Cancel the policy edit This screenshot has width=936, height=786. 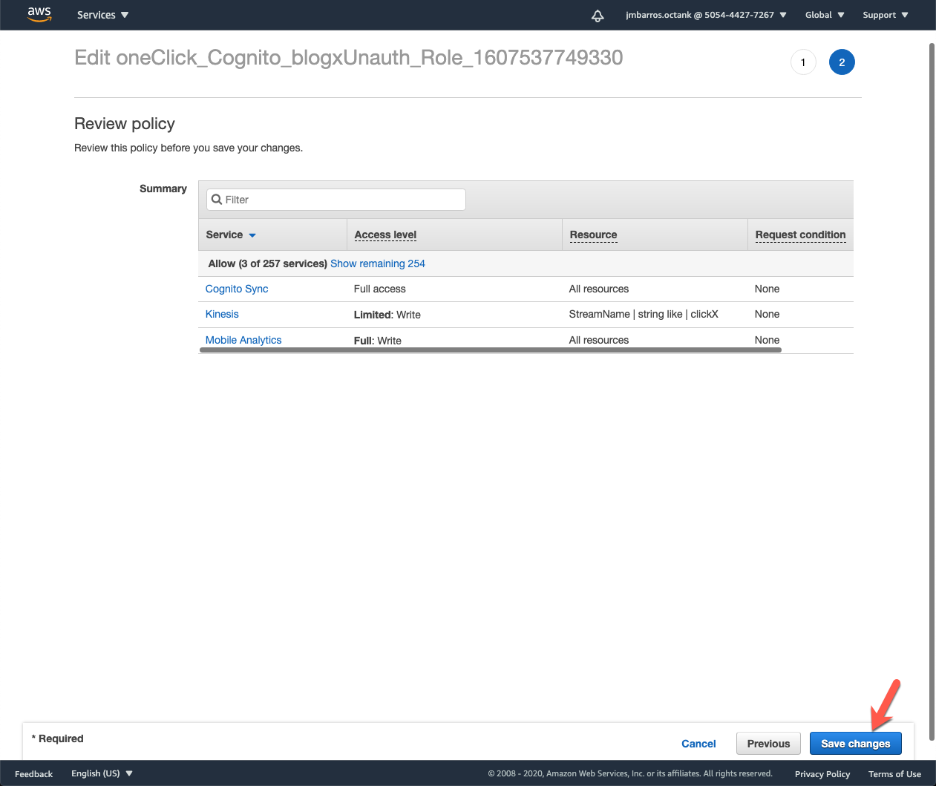[x=698, y=744]
